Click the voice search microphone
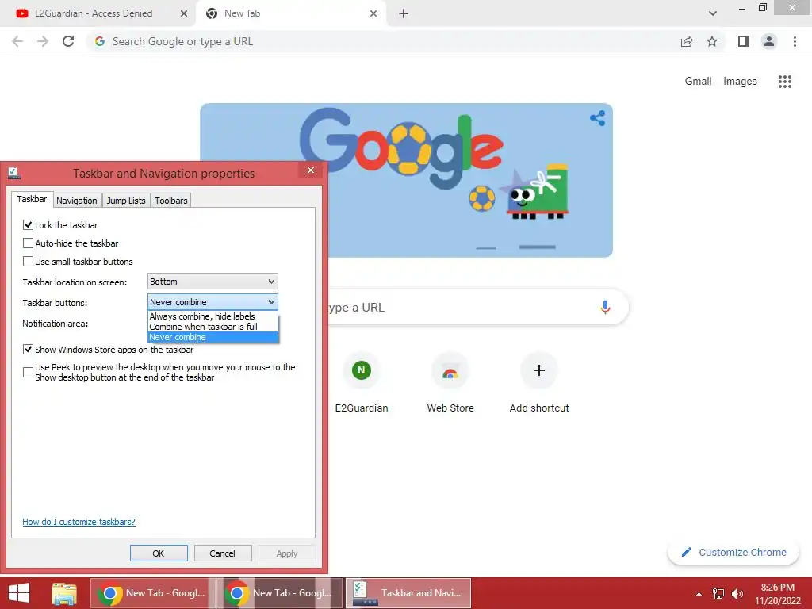The width and height of the screenshot is (812, 609). tap(605, 307)
